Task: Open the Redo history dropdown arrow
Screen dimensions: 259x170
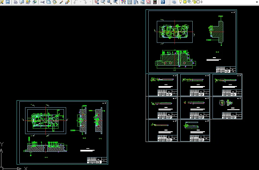Action: (90, 2)
